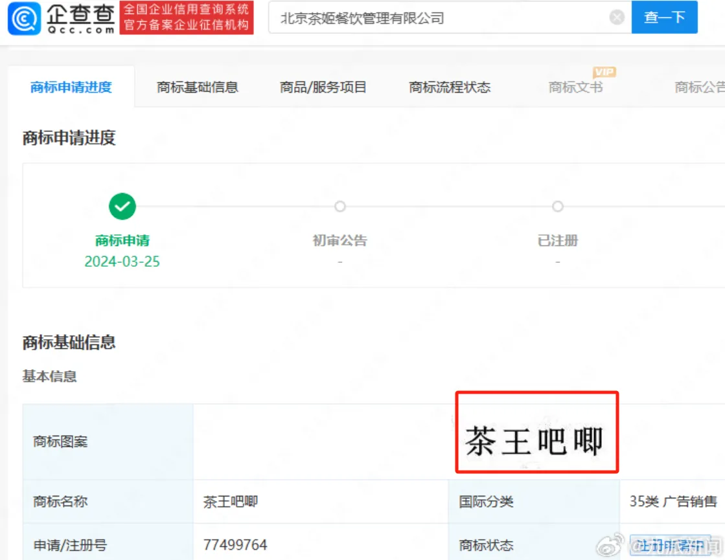The width and height of the screenshot is (725, 560).
Task: Click the 已注册 progress circle
Action: click(x=558, y=207)
